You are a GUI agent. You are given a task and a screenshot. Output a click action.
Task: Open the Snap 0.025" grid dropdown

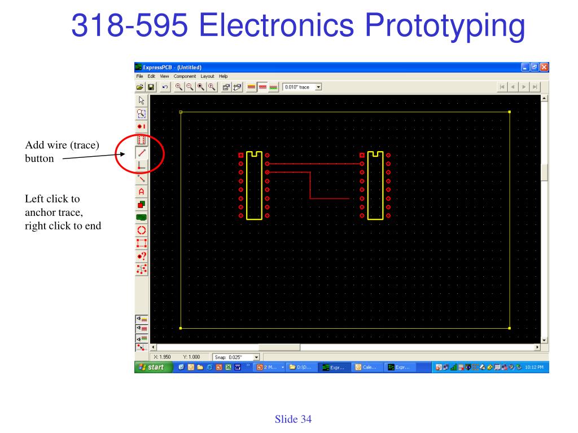click(256, 357)
